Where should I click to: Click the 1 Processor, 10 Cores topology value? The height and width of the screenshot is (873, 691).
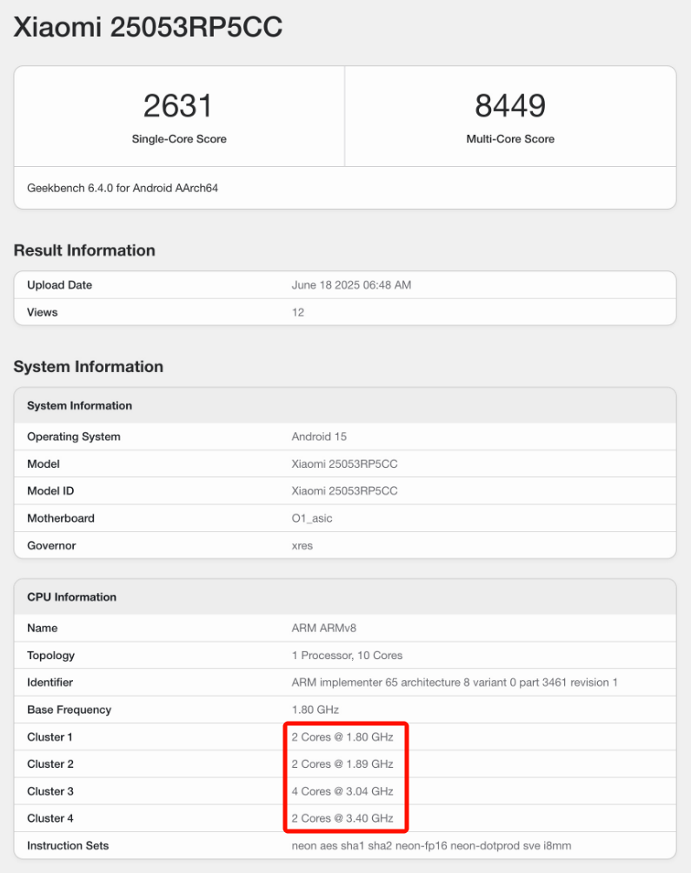coord(347,655)
